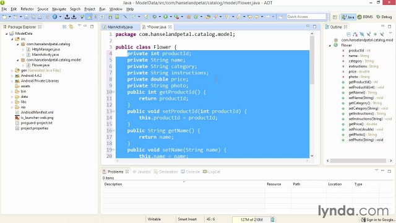Viewport: 396px width, 223px height.
Task: Click the New Java Class icon
Action: (x=196, y=17)
